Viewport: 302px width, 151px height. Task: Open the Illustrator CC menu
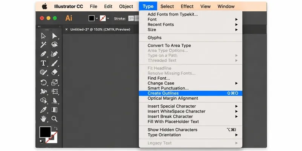pos(69,6)
